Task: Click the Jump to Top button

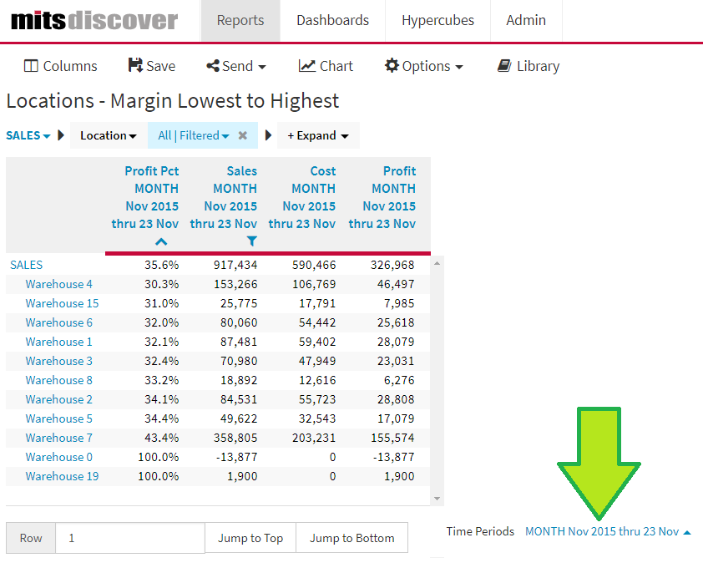Action: pyautogui.click(x=250, y=538)
